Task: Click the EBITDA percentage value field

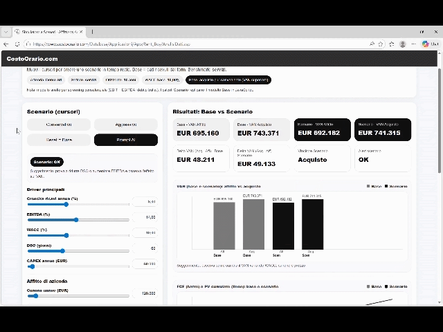Action: (x=145, y=217)
